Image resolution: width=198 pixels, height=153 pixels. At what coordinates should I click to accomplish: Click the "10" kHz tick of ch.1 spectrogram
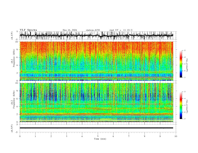(x=16, y=42)
